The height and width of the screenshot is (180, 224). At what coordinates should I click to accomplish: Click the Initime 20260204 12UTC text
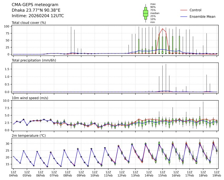38,16
